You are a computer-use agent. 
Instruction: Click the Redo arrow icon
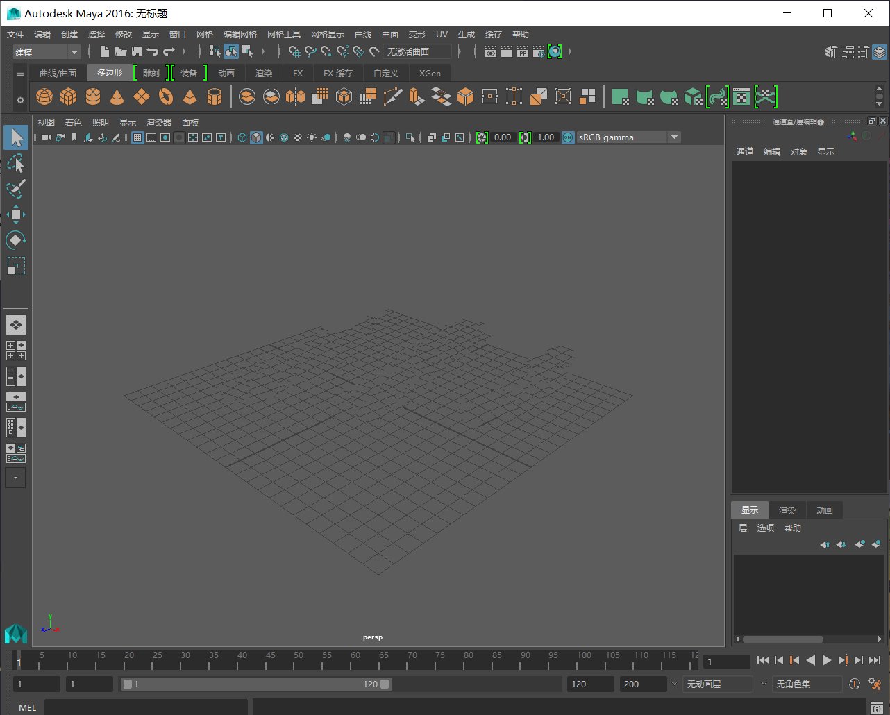pyautogui.click(x=169, y=51)
